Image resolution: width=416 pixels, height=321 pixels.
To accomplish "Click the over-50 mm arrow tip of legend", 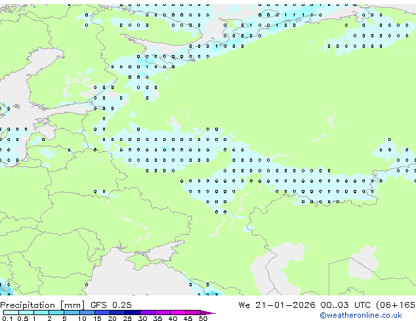I will (208, 312).
